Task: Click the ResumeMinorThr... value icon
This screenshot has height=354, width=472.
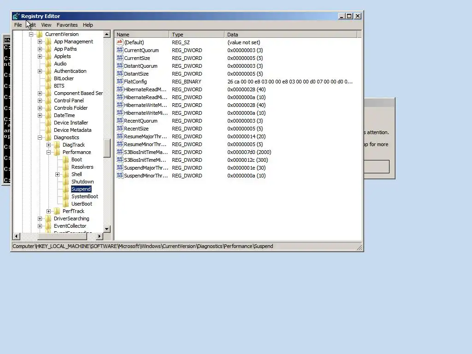Action: (120, 144)
